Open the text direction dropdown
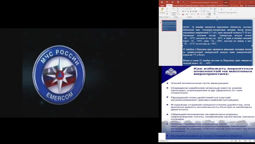The width and height of the screenshot is (255, 144). click(x=215, y=8)
